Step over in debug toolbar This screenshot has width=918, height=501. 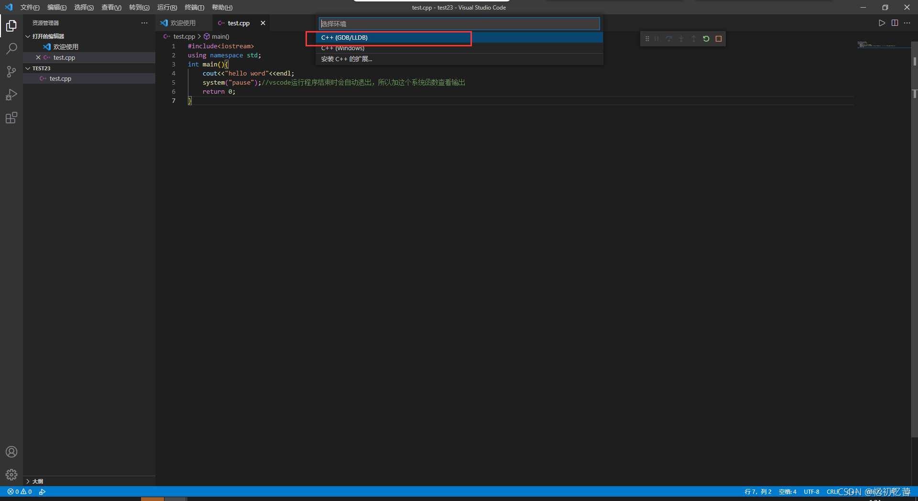coord(669,39)
